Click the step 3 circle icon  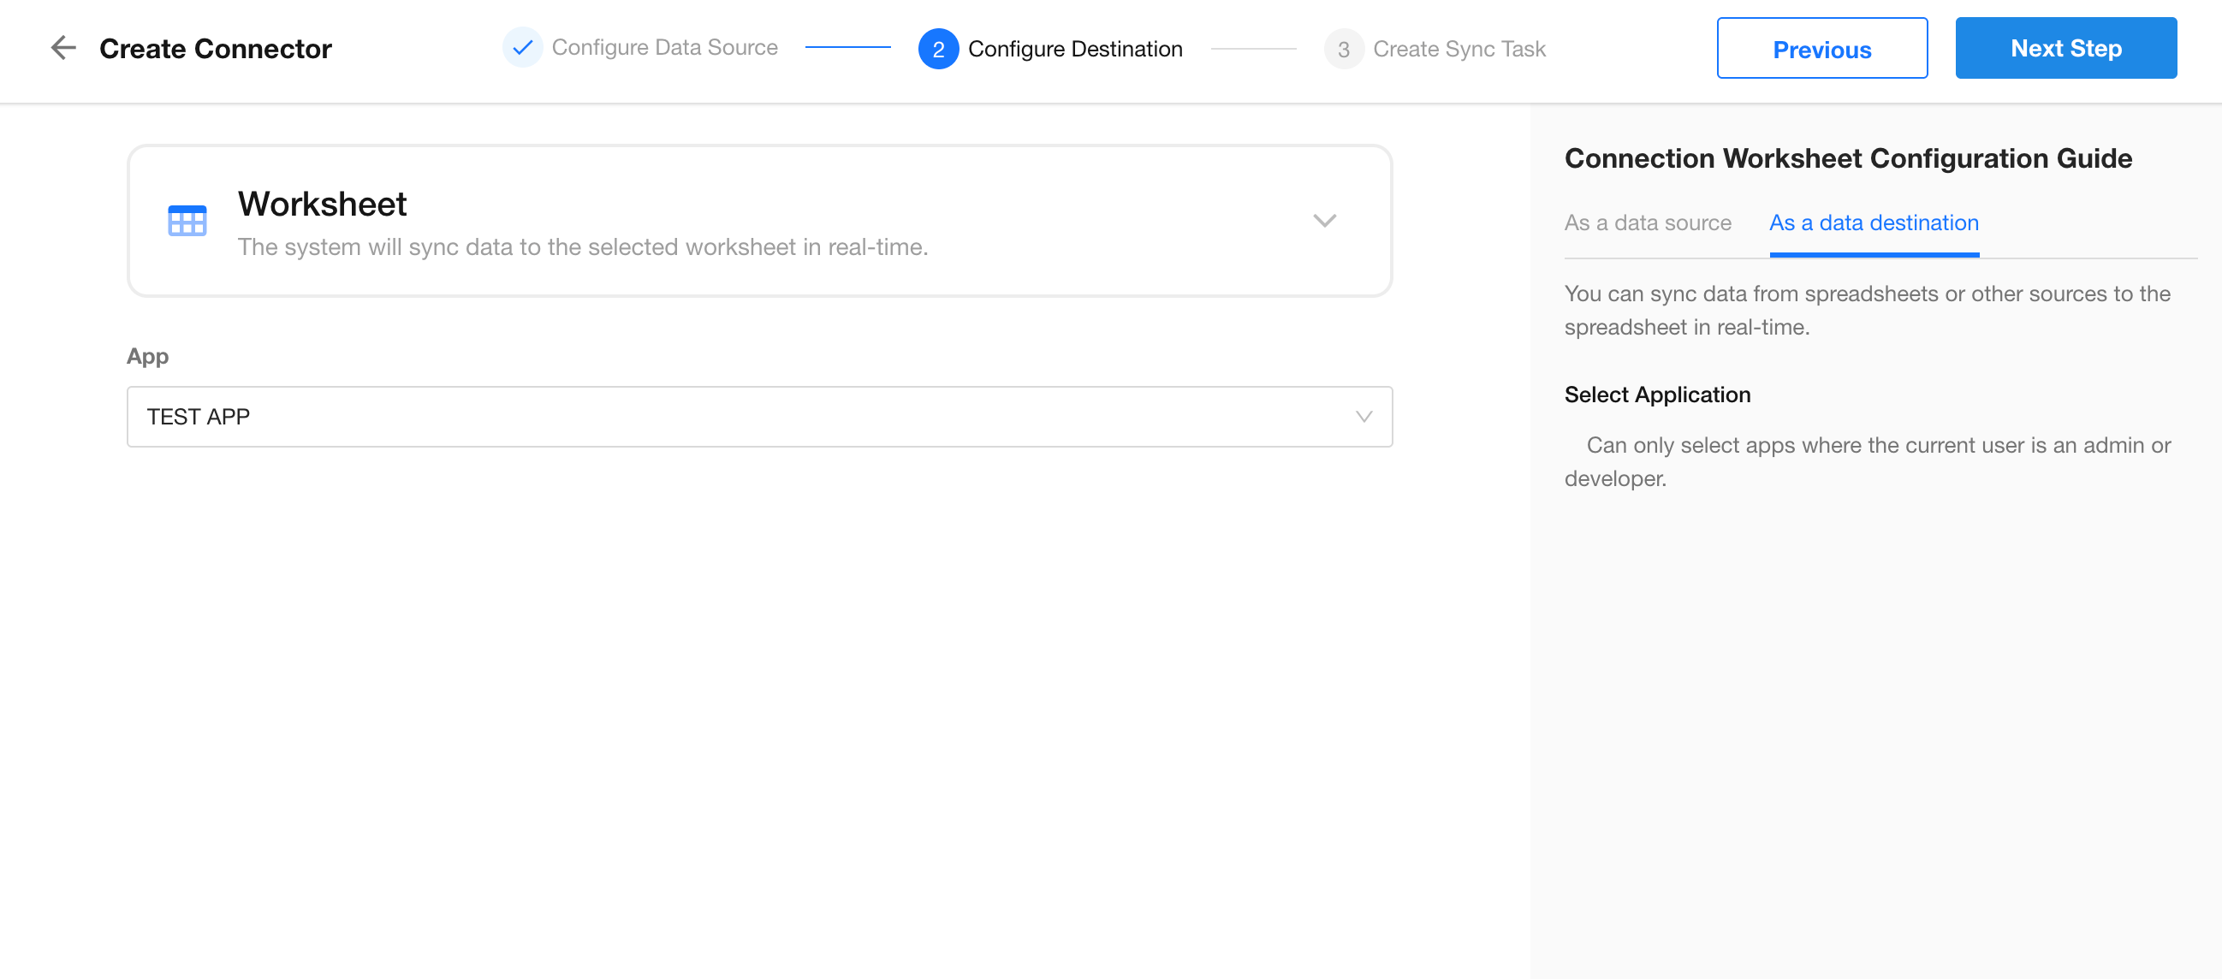pos(1343,49)
